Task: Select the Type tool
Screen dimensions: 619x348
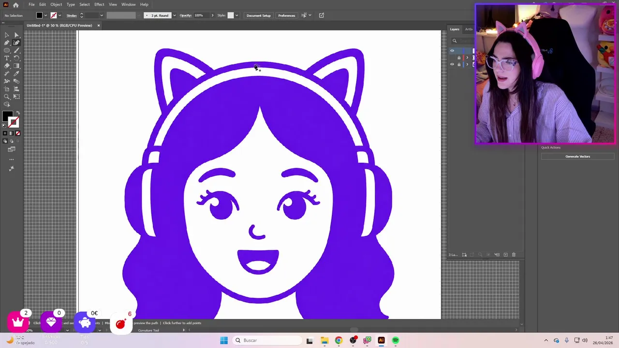Action: 7,58
